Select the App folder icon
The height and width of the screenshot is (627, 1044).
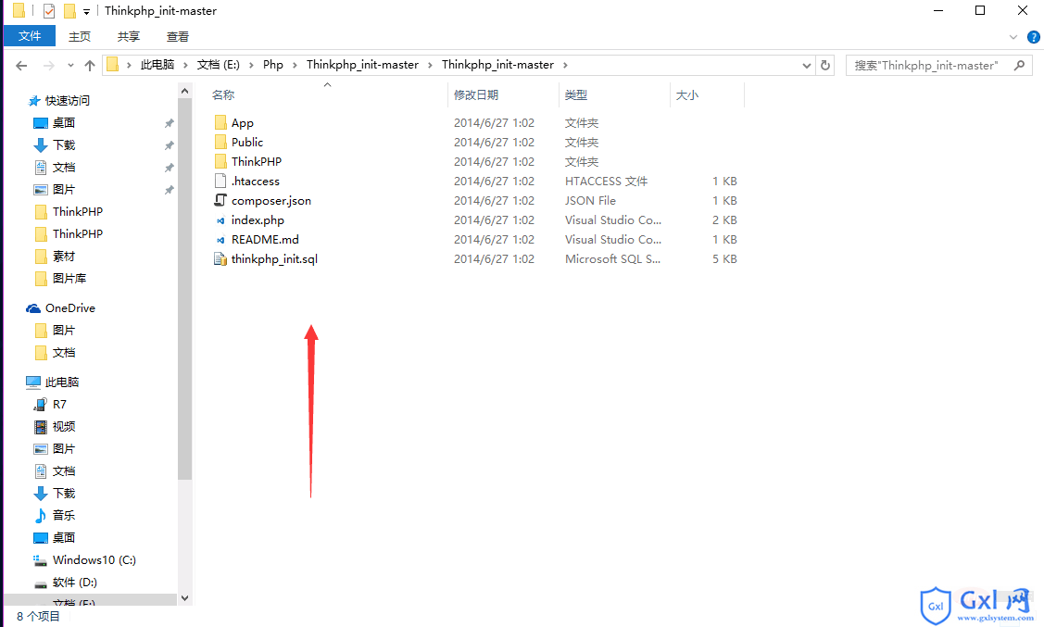pyautogui.click(x=220, y=122)
